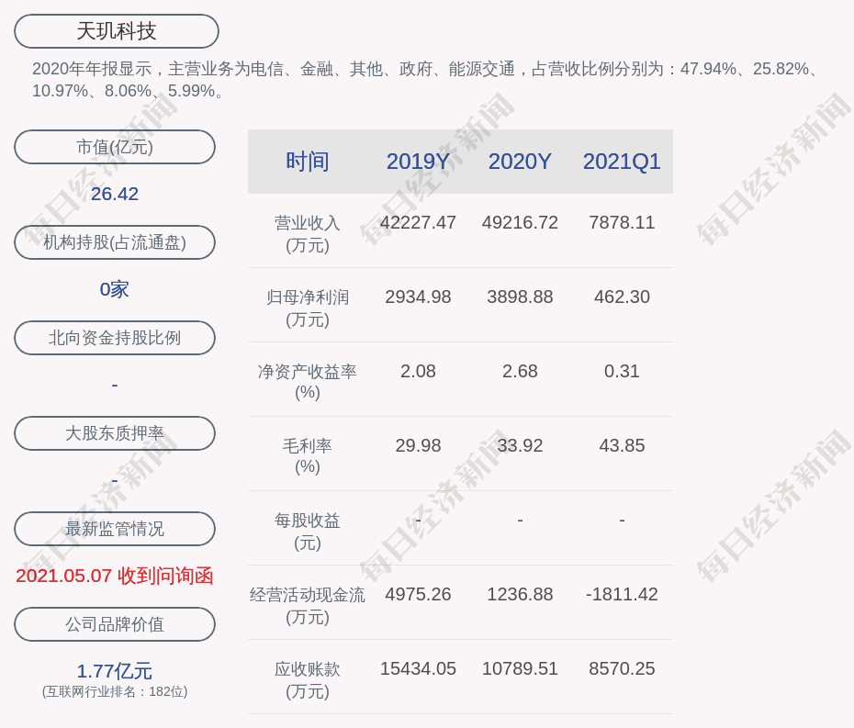Select cash flow value 4975.26
Screen dimensions: 854x728
(418, 594)
